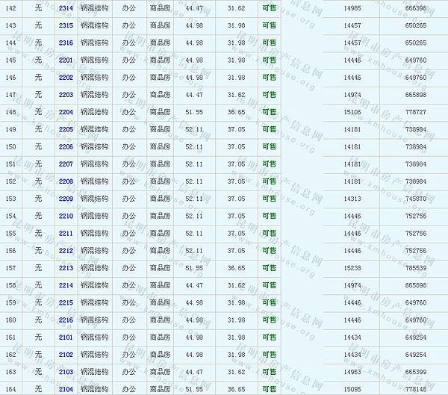Select total price cell 666398
Viewport: 448px width, 395px height.
[416, 8]
